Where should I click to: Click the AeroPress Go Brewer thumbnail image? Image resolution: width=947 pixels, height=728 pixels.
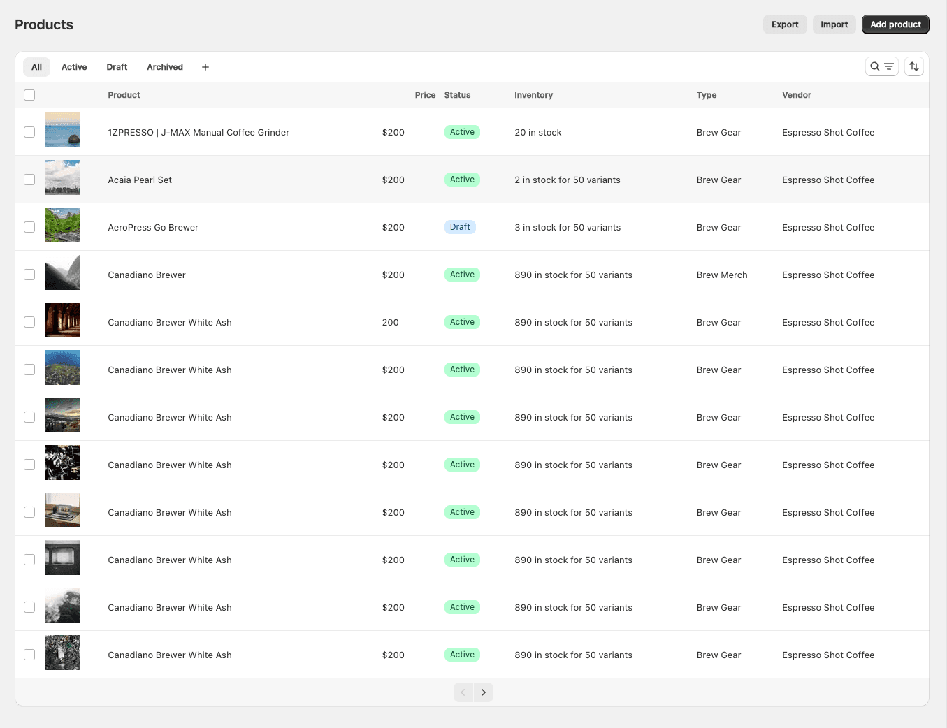tap(63, 225)
